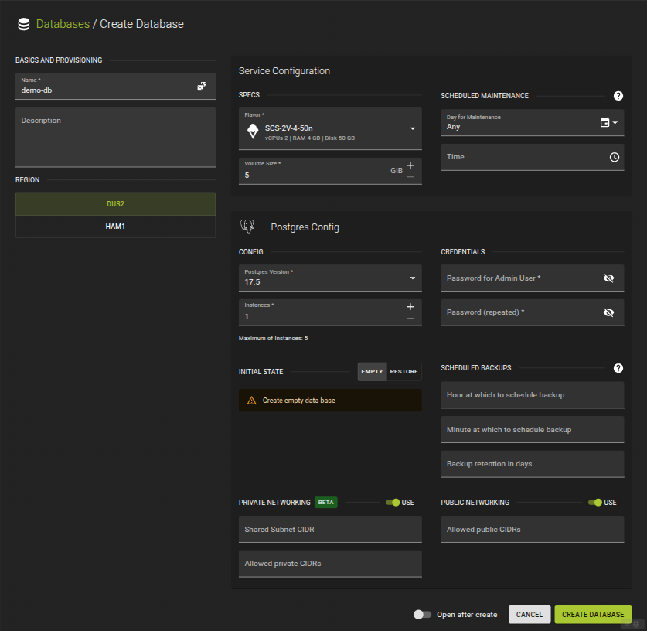Click the 'vCPUs 2 | RAM 4 GB | Disk 50 GB' text
The width and height of the screenshot is (647, 631).
pyautogui.click(x=309, y=138)
